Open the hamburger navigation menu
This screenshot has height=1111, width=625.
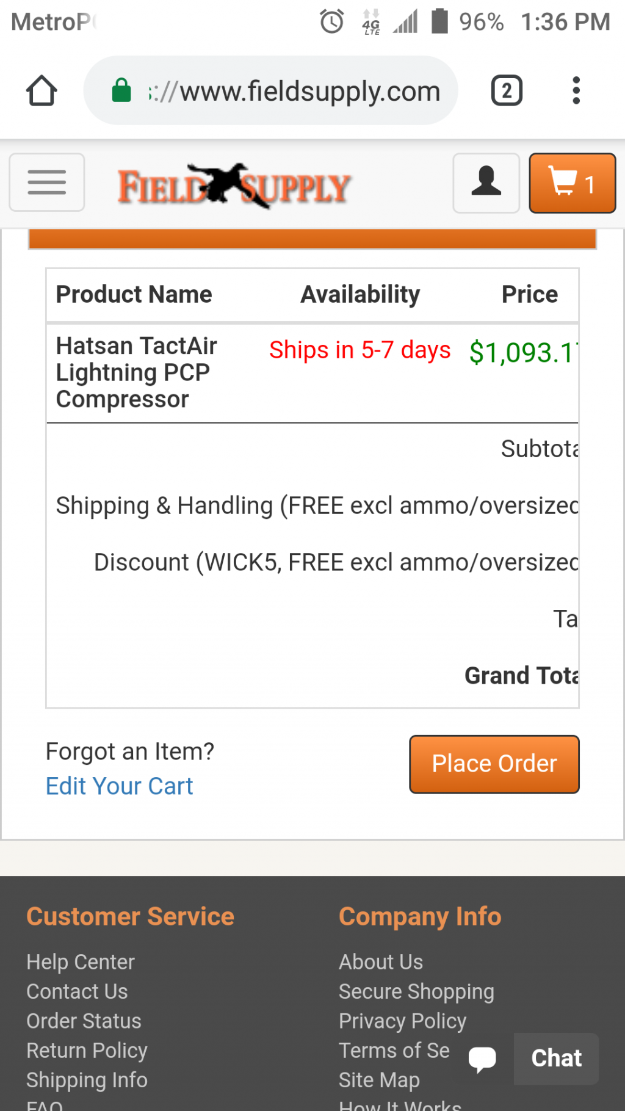(x=47, y=183)
